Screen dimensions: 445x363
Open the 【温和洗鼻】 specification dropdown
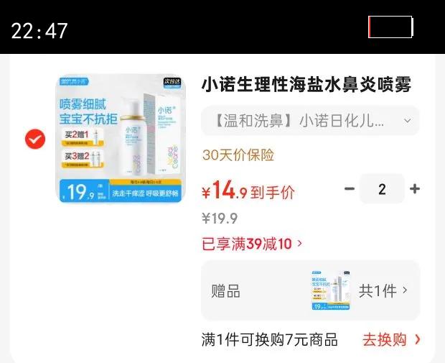coord(310,121)
